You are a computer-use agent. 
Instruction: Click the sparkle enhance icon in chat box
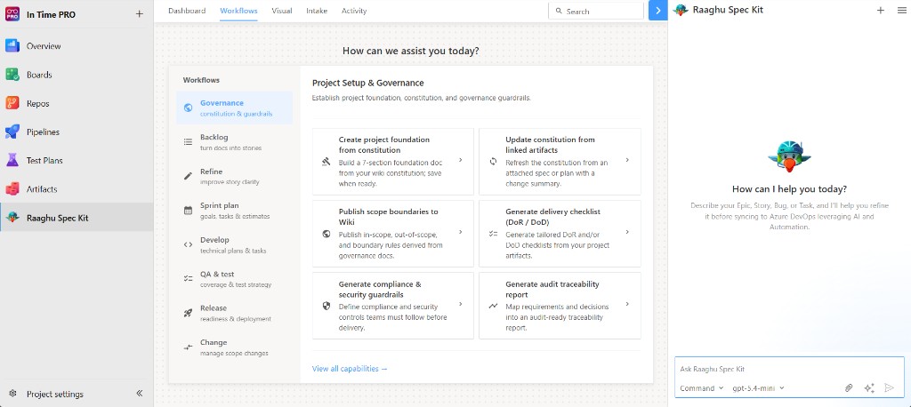869,387
